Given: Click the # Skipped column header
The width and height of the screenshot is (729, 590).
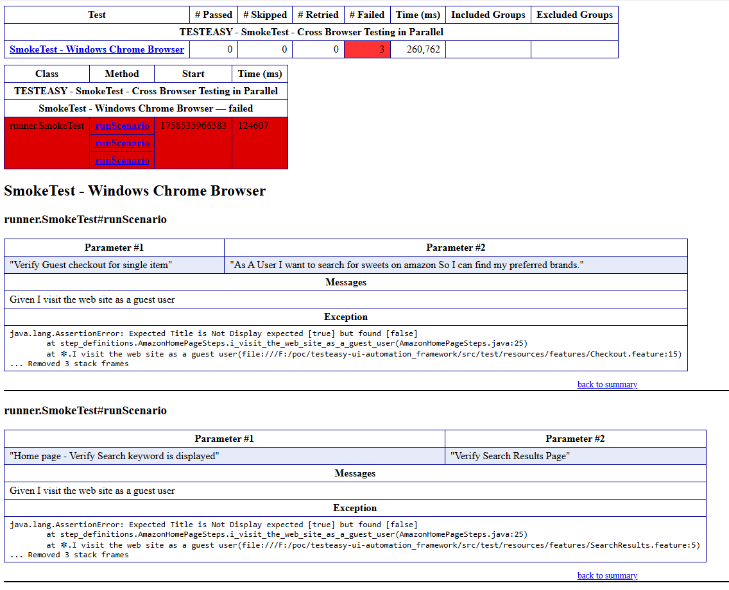Looking at the screenshot, I should [x=265, y=15].
